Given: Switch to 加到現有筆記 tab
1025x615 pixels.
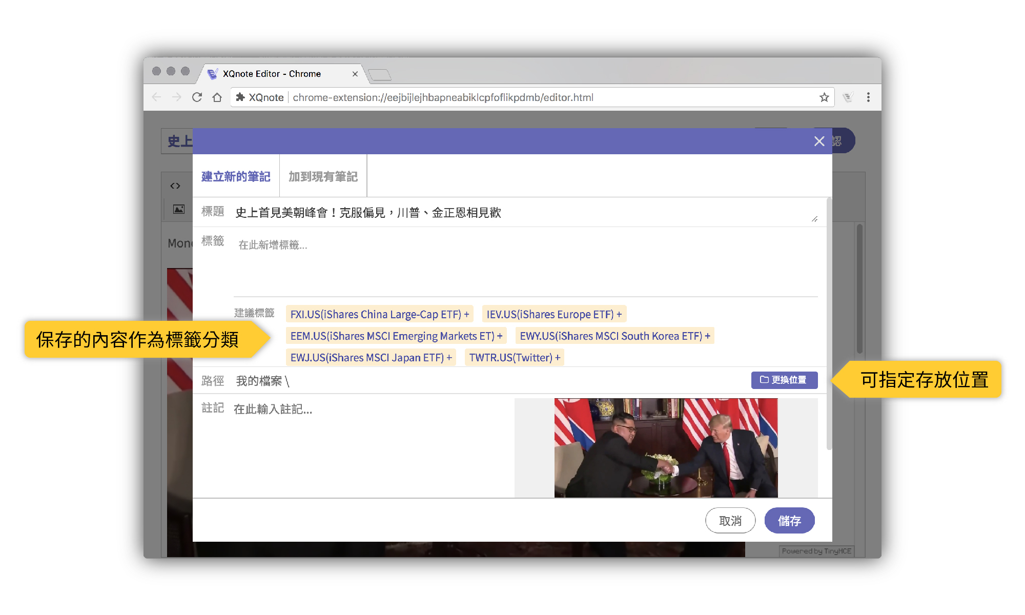Looking at the screenshot, I should click(x=323, y=177).
